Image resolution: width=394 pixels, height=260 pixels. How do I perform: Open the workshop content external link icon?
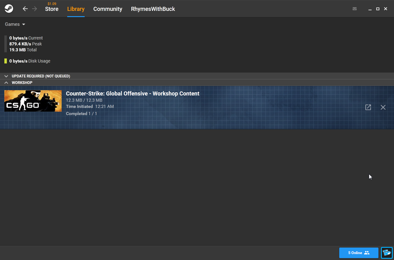click(x=368, y=107)
